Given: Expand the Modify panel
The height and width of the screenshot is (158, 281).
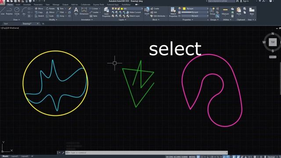Looking at the screenshot, I should (53, 20).
